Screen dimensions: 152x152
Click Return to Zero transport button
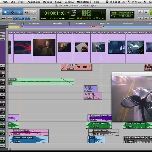tap(140, 19)
